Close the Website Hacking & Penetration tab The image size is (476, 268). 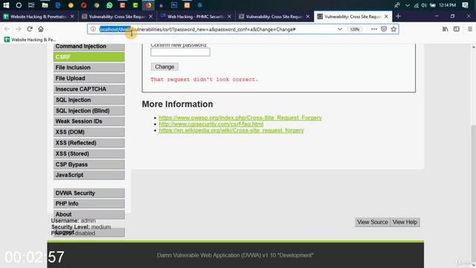tap(72, 16)
